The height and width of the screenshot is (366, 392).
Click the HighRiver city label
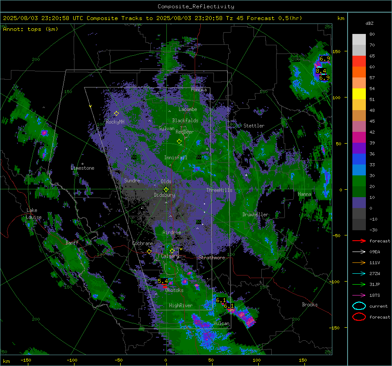[x=180, y=306]
